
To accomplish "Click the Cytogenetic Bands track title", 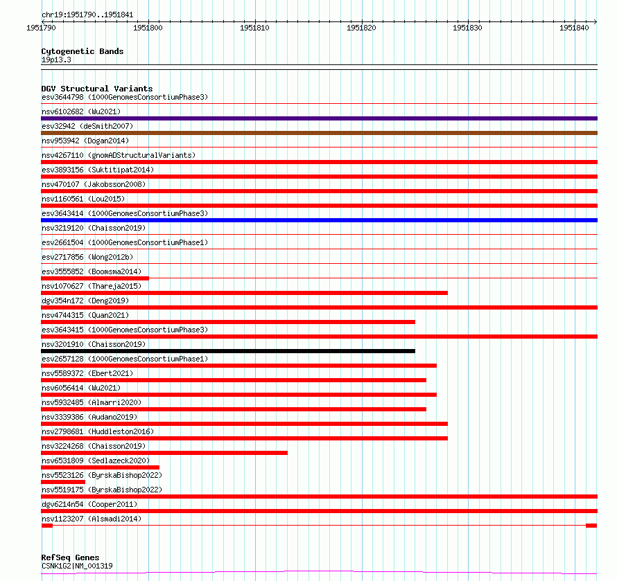I will point(82,51).
